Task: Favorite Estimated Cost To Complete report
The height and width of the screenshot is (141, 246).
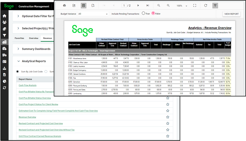Action: (x=168, y=111)
